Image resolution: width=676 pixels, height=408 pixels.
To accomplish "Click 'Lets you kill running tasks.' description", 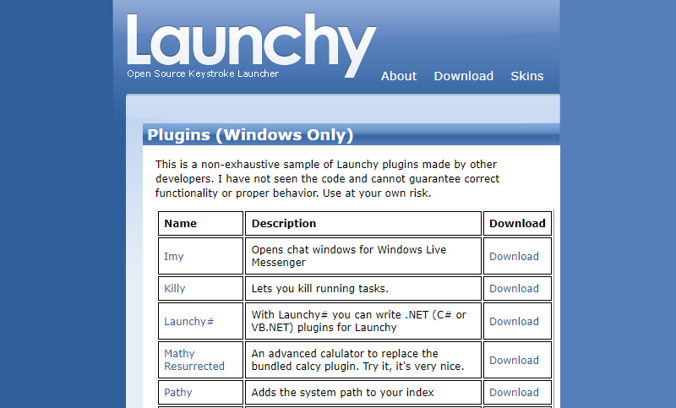I will coord(320,288).
